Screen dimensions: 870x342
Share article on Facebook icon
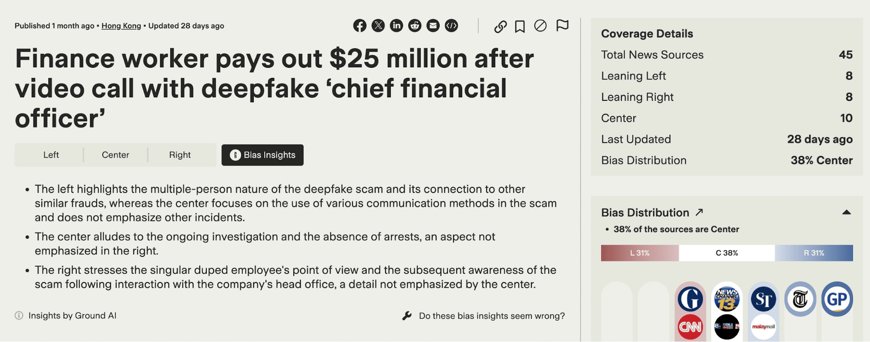[359, 26]
